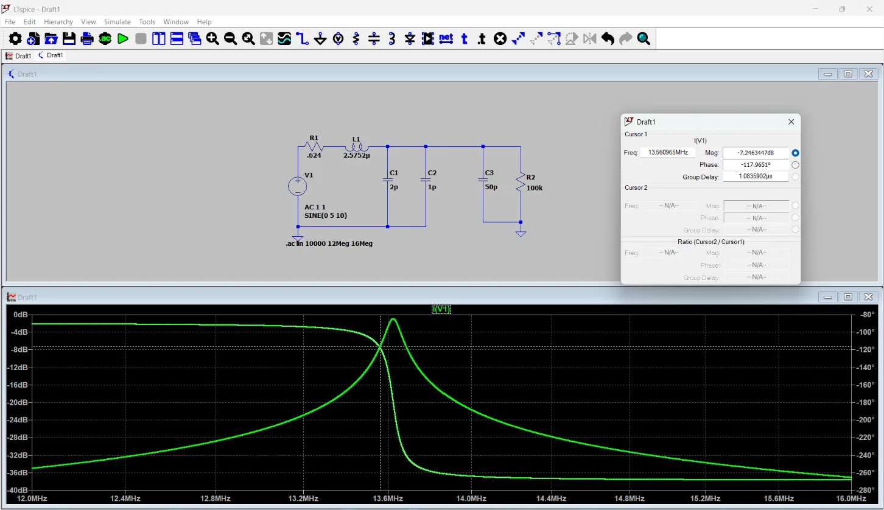Click the Cursor 1 Freq input field

[667, 153]
